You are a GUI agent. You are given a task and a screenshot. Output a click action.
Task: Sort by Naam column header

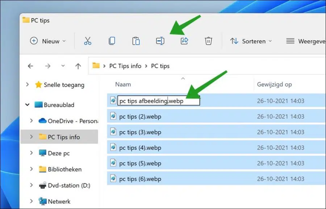tap(123, 84)
